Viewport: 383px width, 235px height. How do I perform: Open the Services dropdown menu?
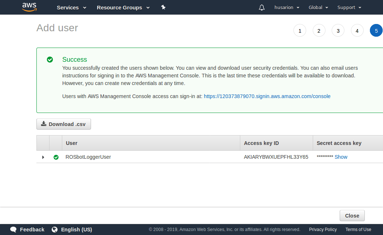(72, 8)
